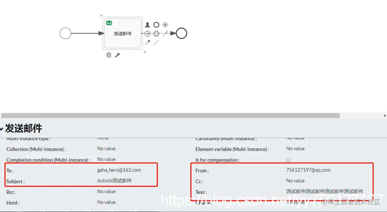The width and height of the screenshot is (387, 212).
Task: Click the From : property label
Action: coord(202,171)
